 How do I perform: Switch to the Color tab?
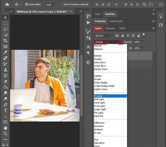pos(97,14)
